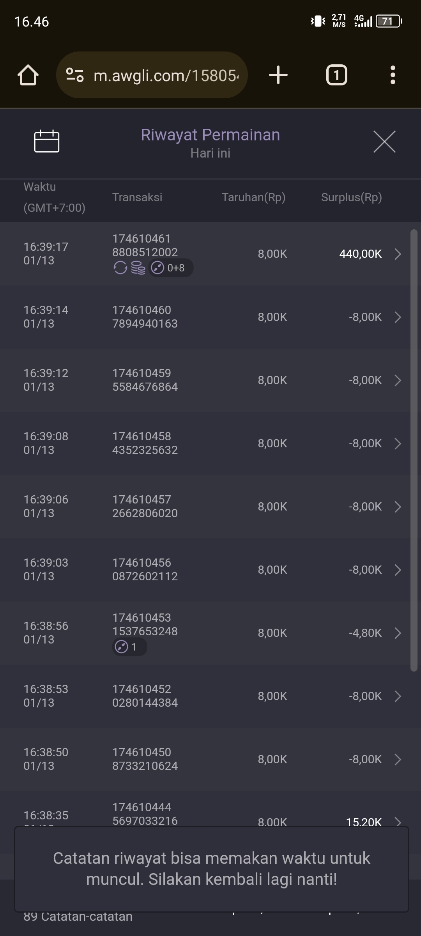This screenshot has height=936, width=421.
Task: Open a new tab with plus icon
Action: (x=278, y=75)
